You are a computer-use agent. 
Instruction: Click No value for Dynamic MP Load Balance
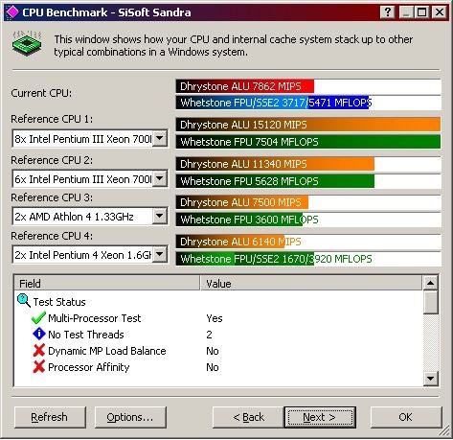tap(213, 351)
